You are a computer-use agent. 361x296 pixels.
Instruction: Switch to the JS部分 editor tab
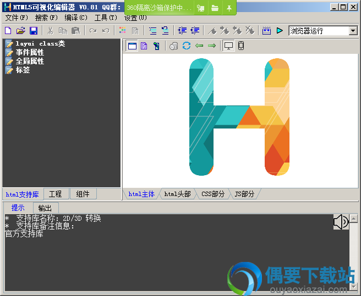244,194
